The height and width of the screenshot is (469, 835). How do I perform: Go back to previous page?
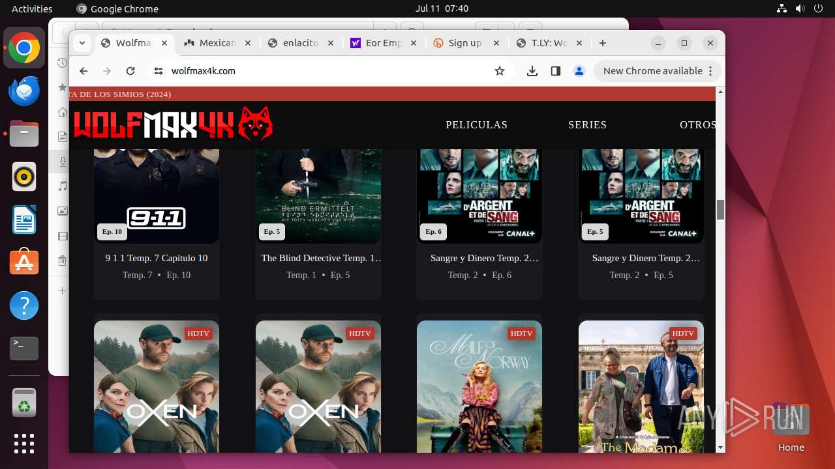pyautogui.click(x=83, y=71)
